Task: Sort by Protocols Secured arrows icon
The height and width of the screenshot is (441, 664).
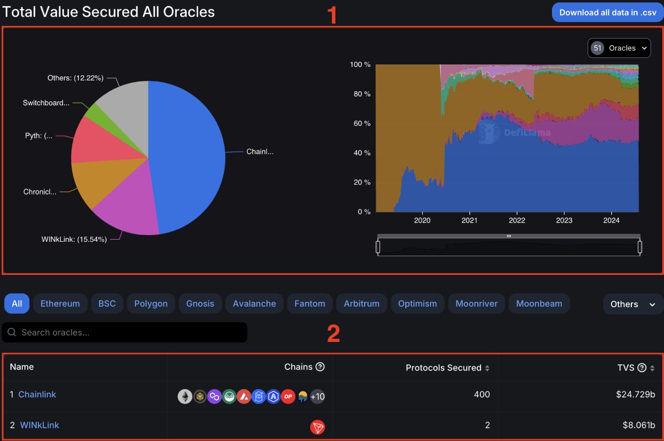Action: (487, 368)
